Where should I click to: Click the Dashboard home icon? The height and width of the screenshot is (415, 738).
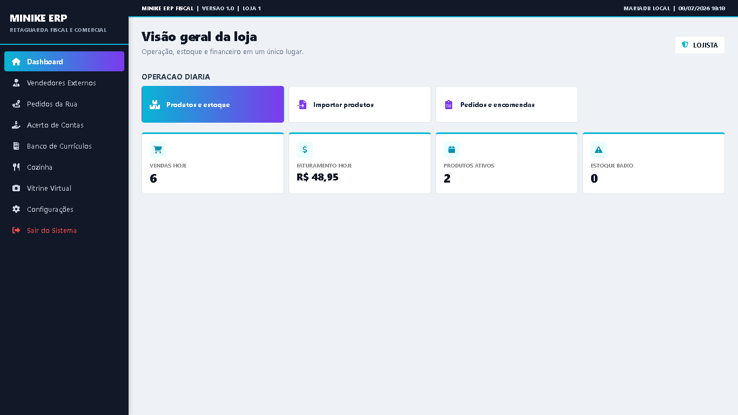[16, 62]
